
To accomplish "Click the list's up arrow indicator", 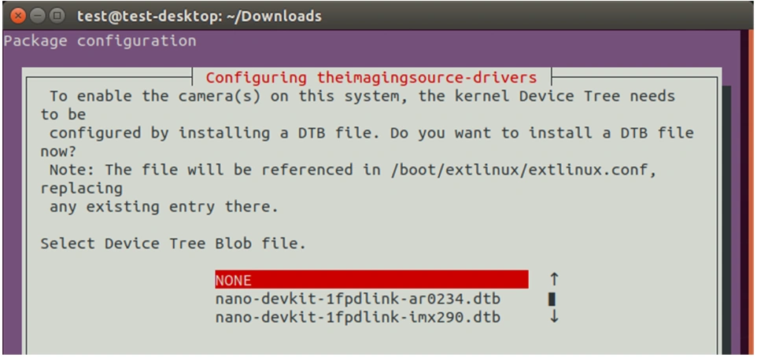I will pyautogui.click(x=553, y=279).
